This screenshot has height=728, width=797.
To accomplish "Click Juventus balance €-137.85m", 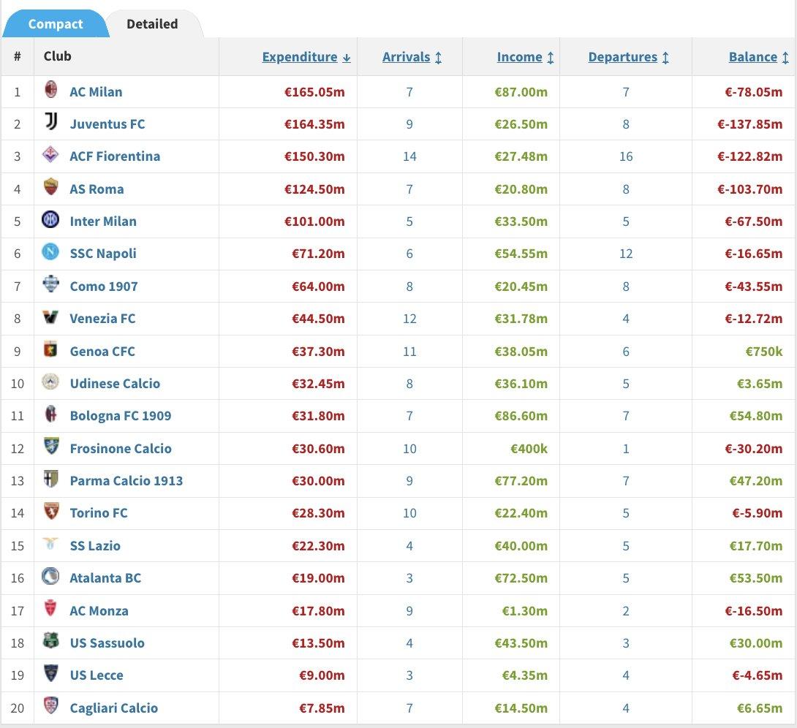I will pyautogui.click(x=749, y=124).
